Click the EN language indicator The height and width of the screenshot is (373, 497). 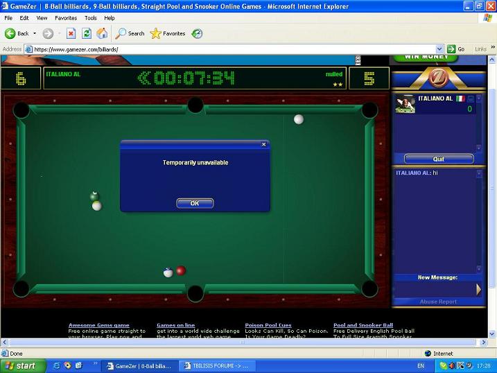(x=421, y=366)
